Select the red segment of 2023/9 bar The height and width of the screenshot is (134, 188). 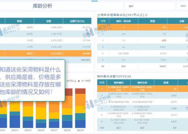point(80,91)
